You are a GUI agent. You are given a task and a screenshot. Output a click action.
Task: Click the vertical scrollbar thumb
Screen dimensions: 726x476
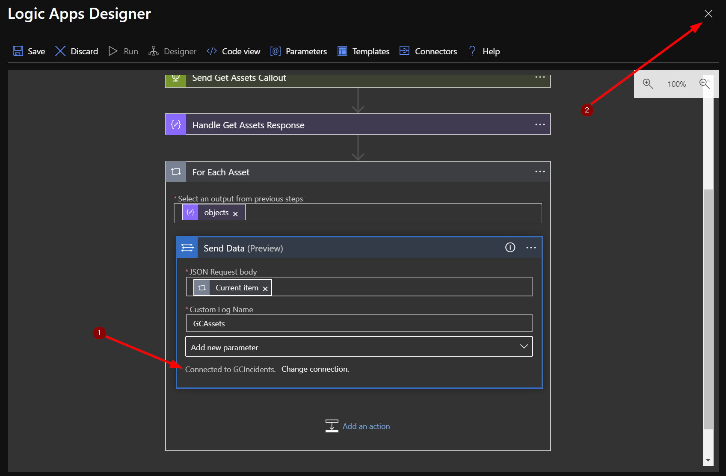click(x=708, y=309)
